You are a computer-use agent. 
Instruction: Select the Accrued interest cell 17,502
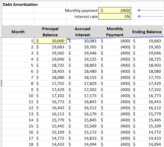click(83, 89)
